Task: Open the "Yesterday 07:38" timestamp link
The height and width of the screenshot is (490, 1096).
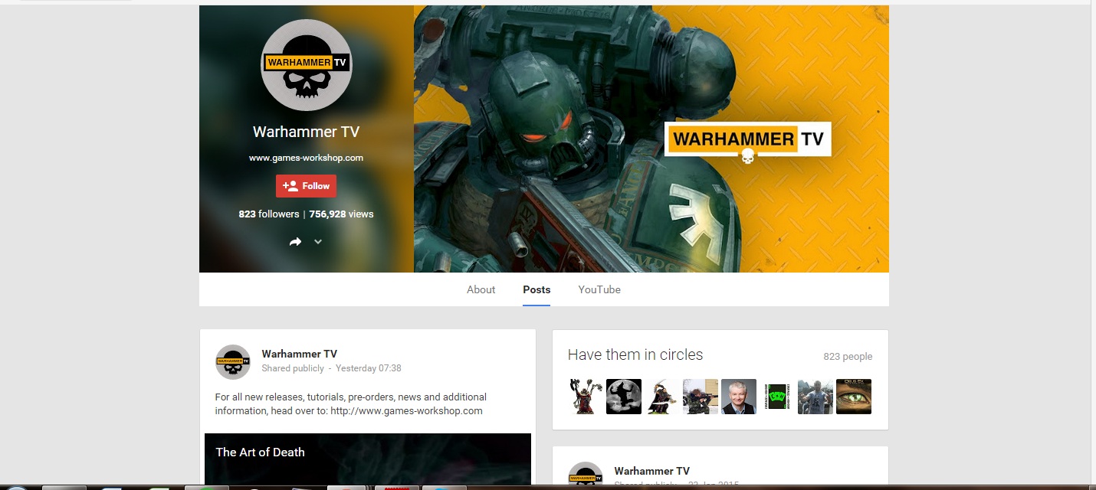Action: click(x=369, y=368)
